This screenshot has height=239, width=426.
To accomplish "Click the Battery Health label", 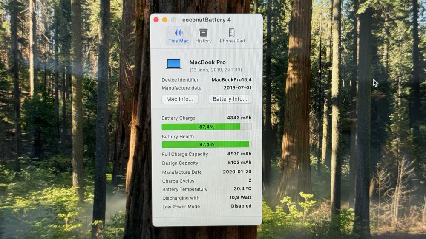I will [x=178, y=137].
